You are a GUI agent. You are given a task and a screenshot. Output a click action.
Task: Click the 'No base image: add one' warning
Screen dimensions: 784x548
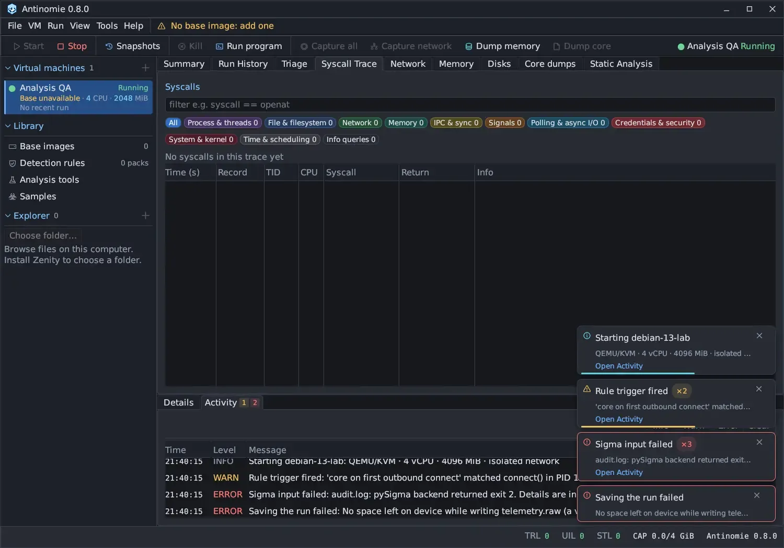point(215,26)
